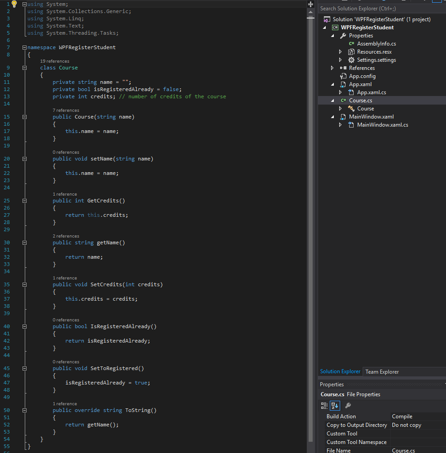Click the Solution 'WPFRegisterStudent' icon
The height and width of the screenshot is (453, 446).
click(x=327, y=19)
